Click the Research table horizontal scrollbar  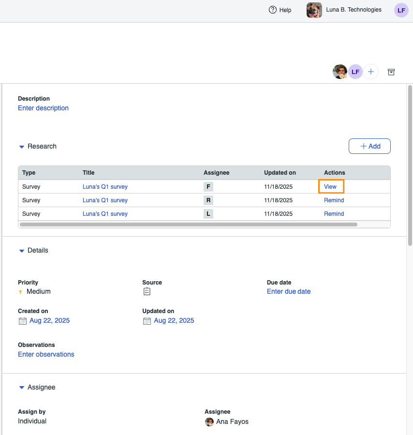point(189,225)
